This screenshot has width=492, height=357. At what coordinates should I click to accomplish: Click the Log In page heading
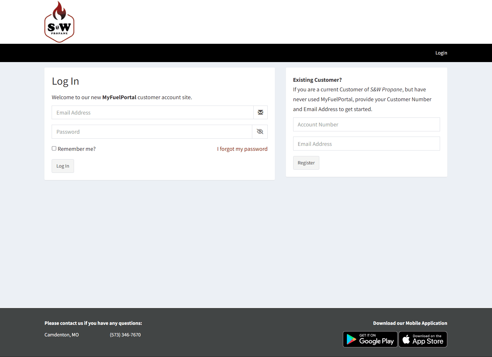65,81
